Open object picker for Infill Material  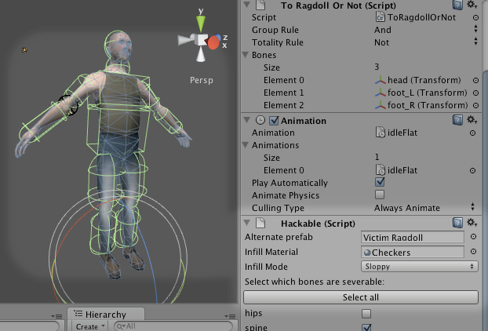pyautogui.click(x=475, y=252)
